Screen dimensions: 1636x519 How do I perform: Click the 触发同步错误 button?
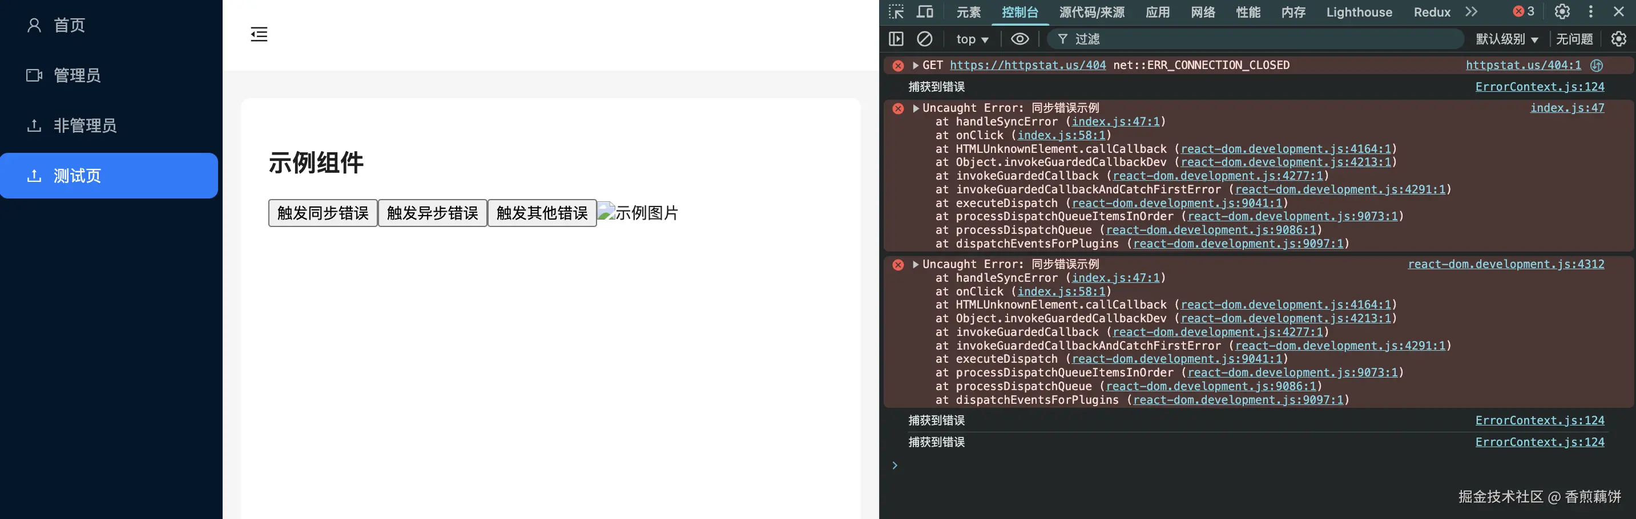coord(323,213)
